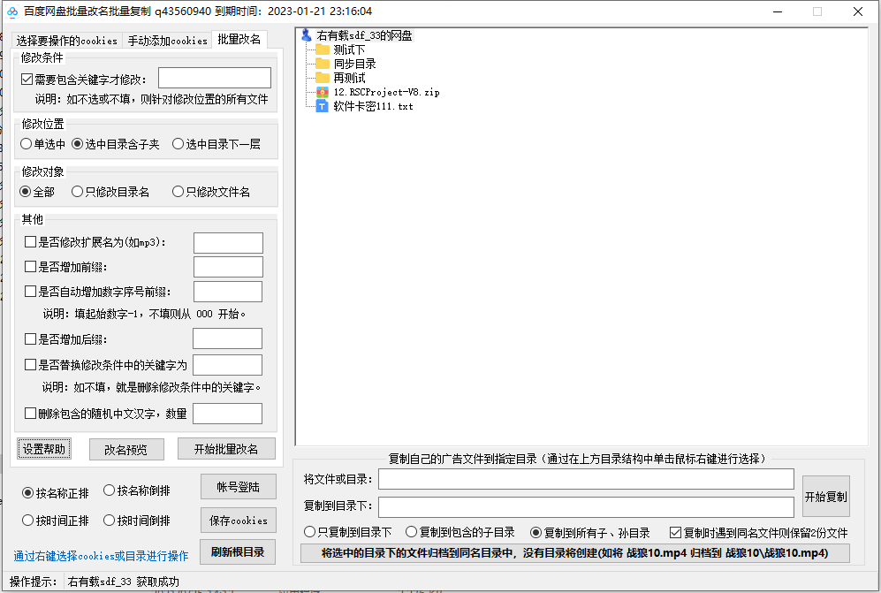
Task: Click the numeric sequence prefix input field
Action: click(x=228, y=292)
